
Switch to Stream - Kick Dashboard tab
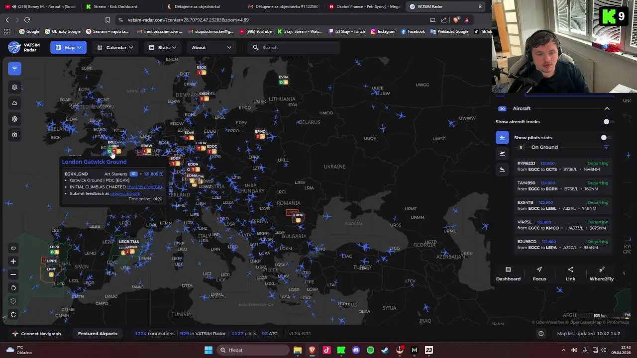coord(117,6)
